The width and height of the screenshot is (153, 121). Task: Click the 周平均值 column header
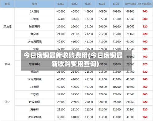tap(130, 4)
